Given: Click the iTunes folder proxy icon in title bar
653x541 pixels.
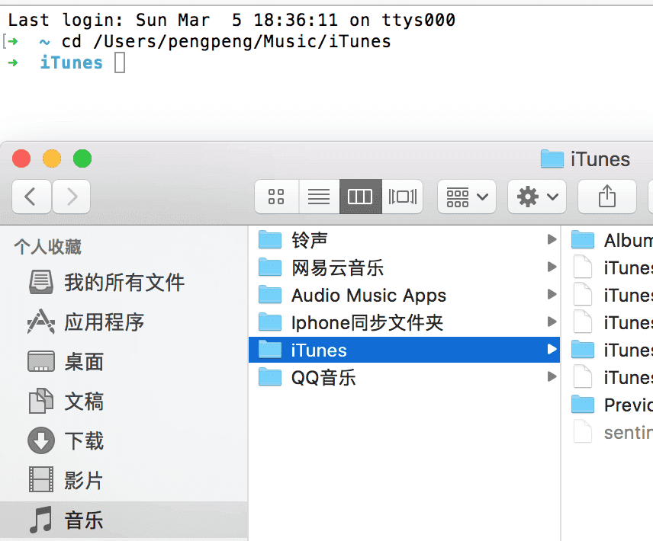Looking at the screenshot, I should 552,158.
